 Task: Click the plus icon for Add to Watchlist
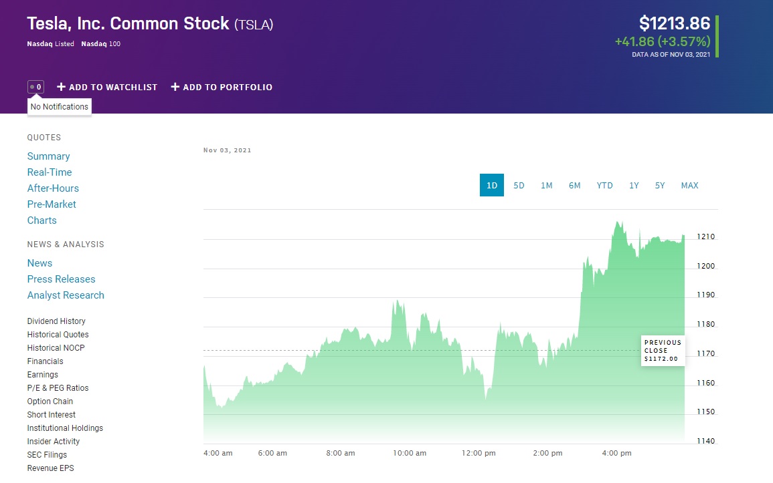click(x=61, y=87)
